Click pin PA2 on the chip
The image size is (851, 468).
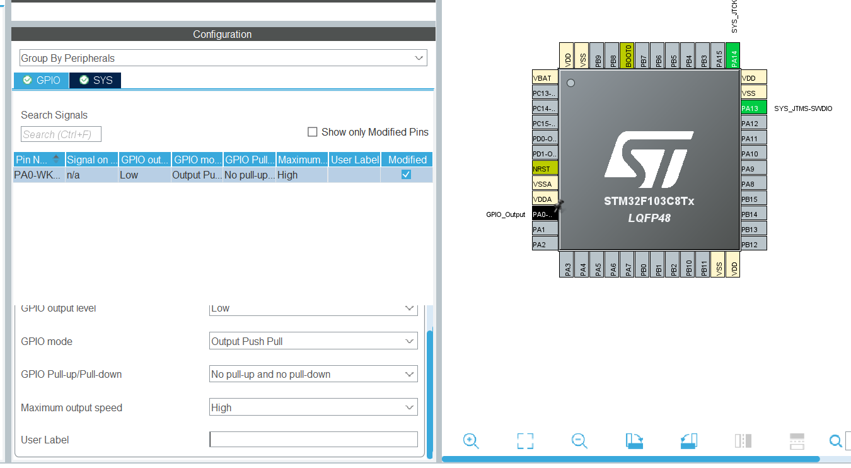pyautogui.click(x=545, y=245)
